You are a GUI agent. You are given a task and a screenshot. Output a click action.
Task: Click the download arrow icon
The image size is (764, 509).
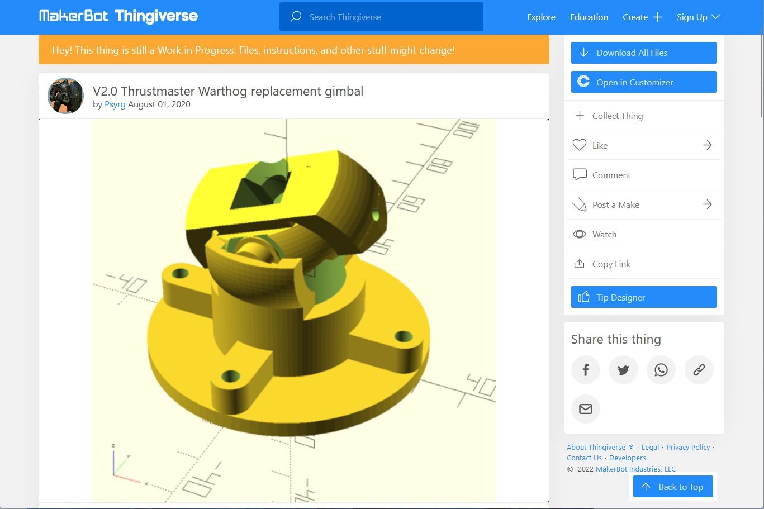pos(583,53)
